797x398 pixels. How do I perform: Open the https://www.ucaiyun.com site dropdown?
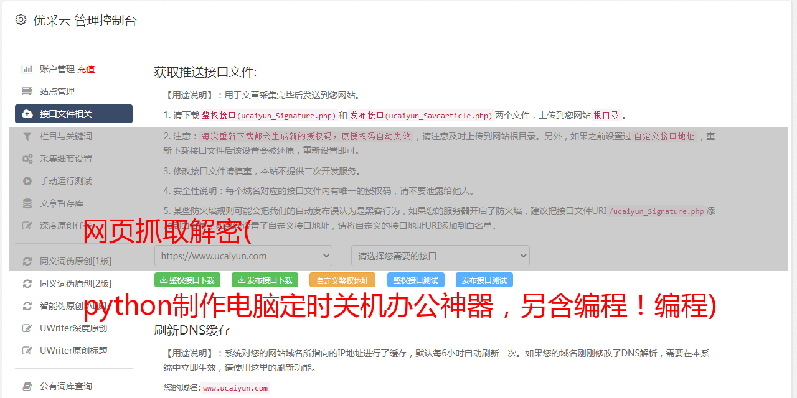click(x=243, y=256)
